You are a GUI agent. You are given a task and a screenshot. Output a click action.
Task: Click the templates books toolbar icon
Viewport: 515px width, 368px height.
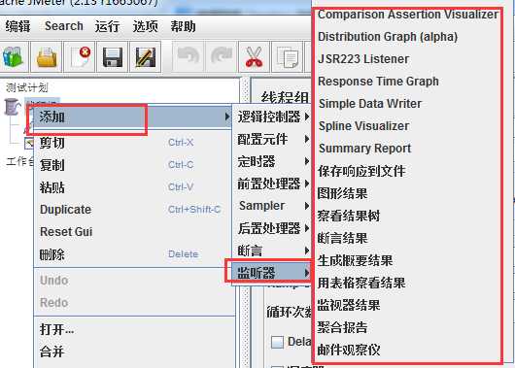point(13,56)
